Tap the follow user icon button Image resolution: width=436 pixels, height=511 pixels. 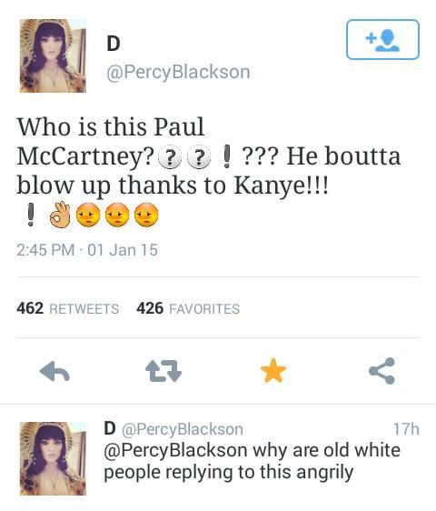coord(382,39)
